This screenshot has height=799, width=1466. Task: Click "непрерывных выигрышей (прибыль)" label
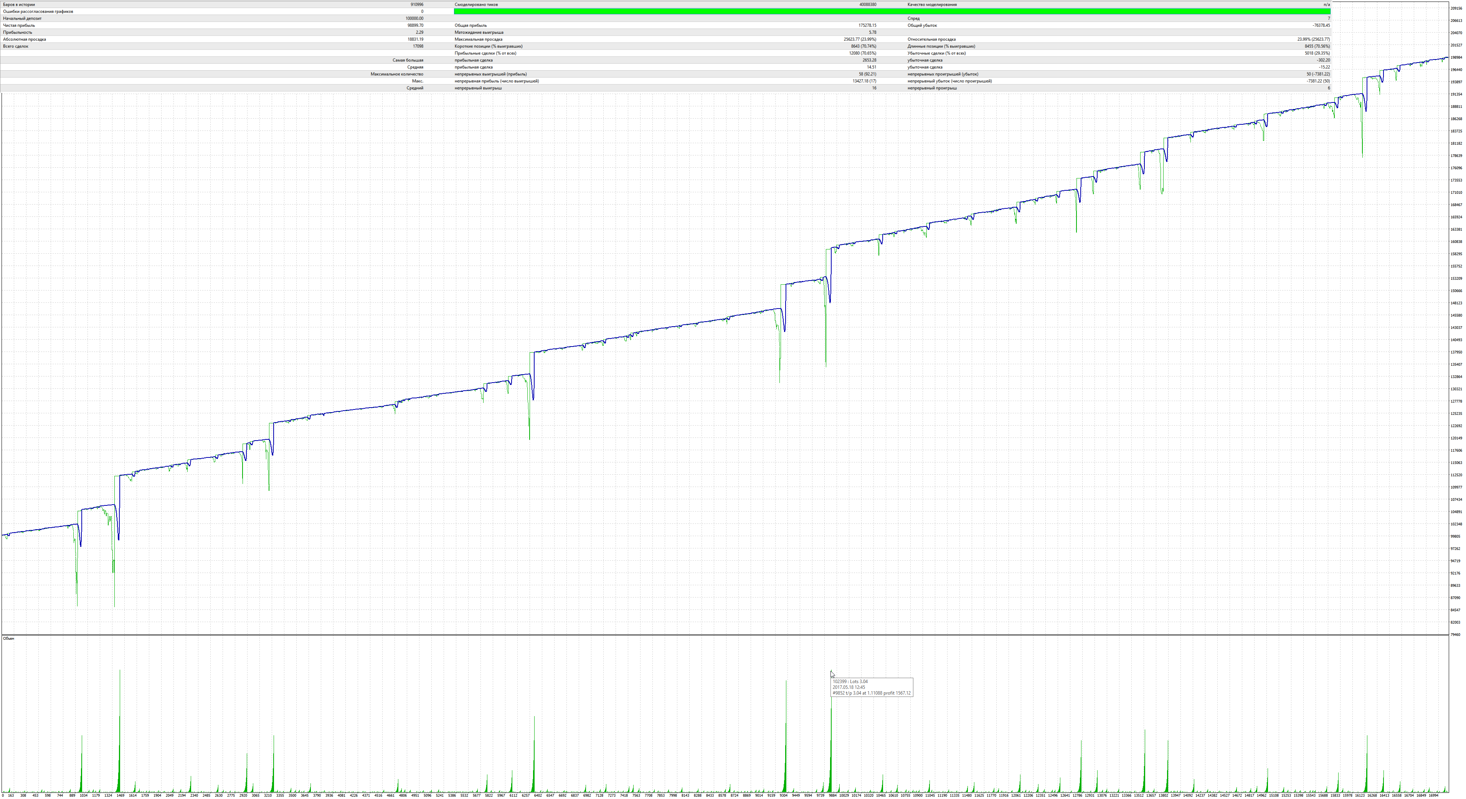(490, 74)
